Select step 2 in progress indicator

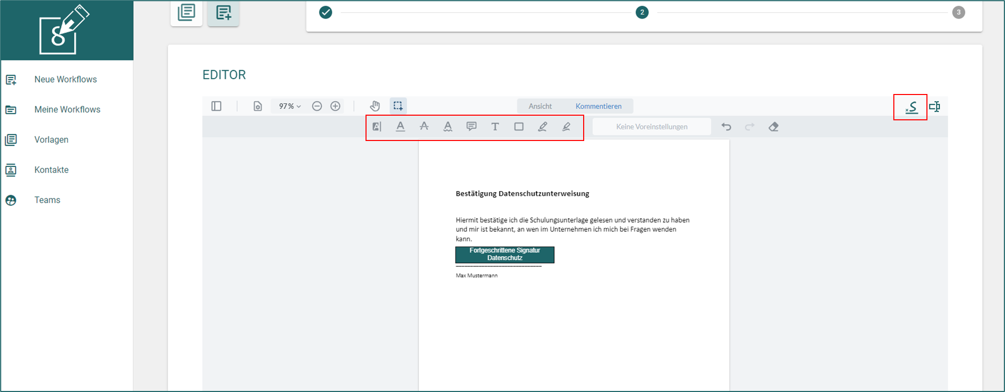pos(642,12)
